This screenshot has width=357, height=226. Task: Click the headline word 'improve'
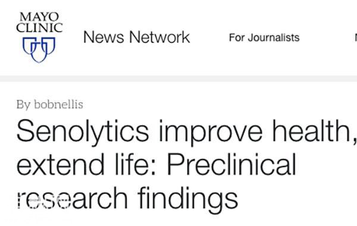coord(211,133)
